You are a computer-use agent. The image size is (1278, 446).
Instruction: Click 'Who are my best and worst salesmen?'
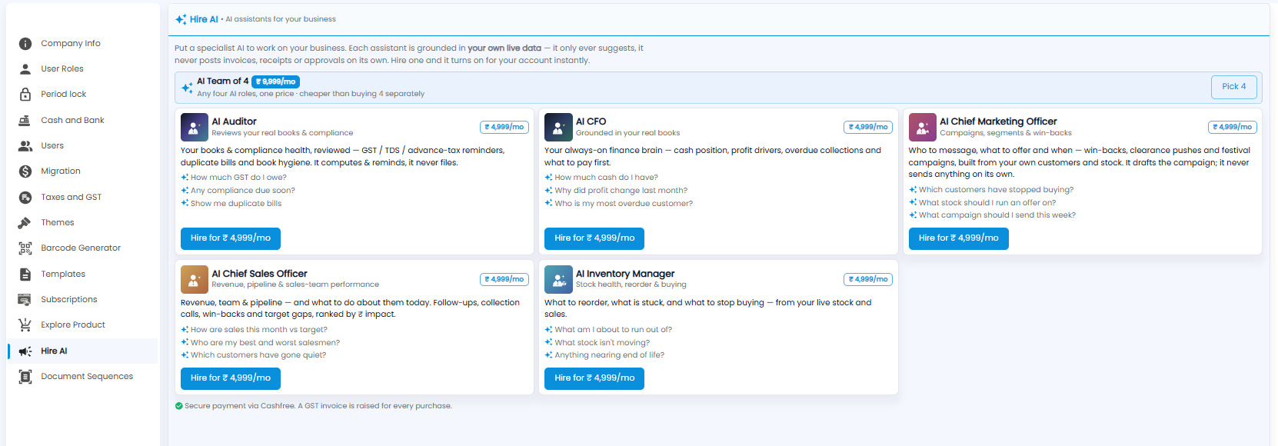(265, 343)
